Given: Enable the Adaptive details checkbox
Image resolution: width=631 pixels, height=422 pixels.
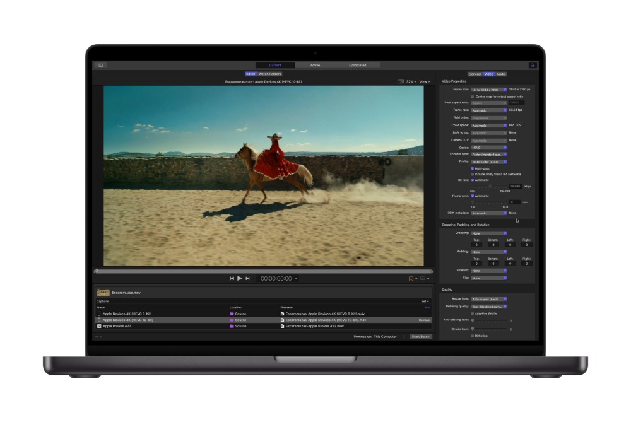Looking at the screenshot, I should point(471,312).
